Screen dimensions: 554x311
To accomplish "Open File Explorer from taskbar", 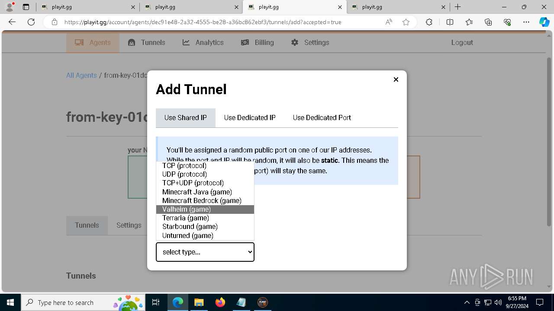I will tap(199, 302).
